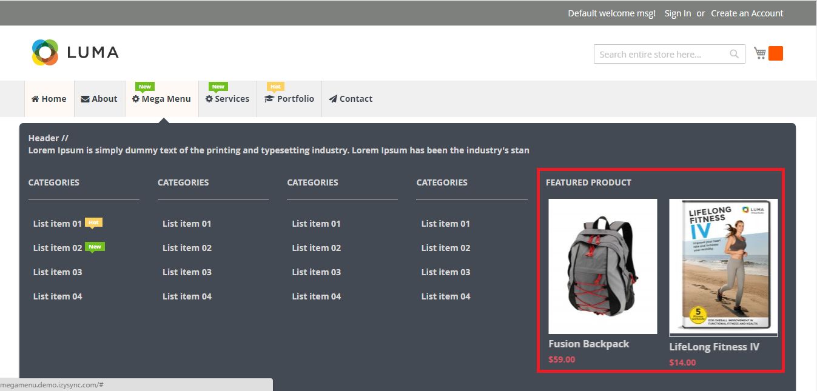Open the shopping cart icon
The height and width of the screenshot is (391, 817).
(759, 53)
